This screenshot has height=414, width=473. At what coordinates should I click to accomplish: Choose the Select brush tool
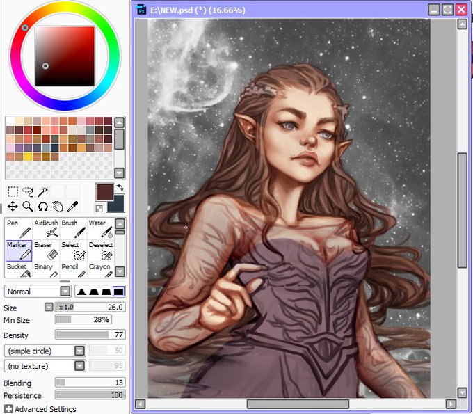tap(73, 250)
